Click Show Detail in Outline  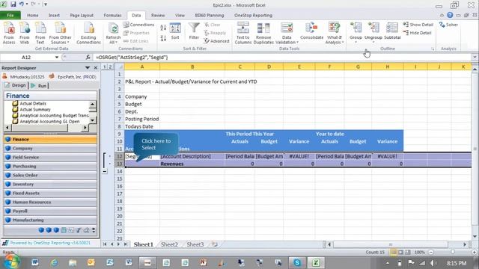click(418, 25)
